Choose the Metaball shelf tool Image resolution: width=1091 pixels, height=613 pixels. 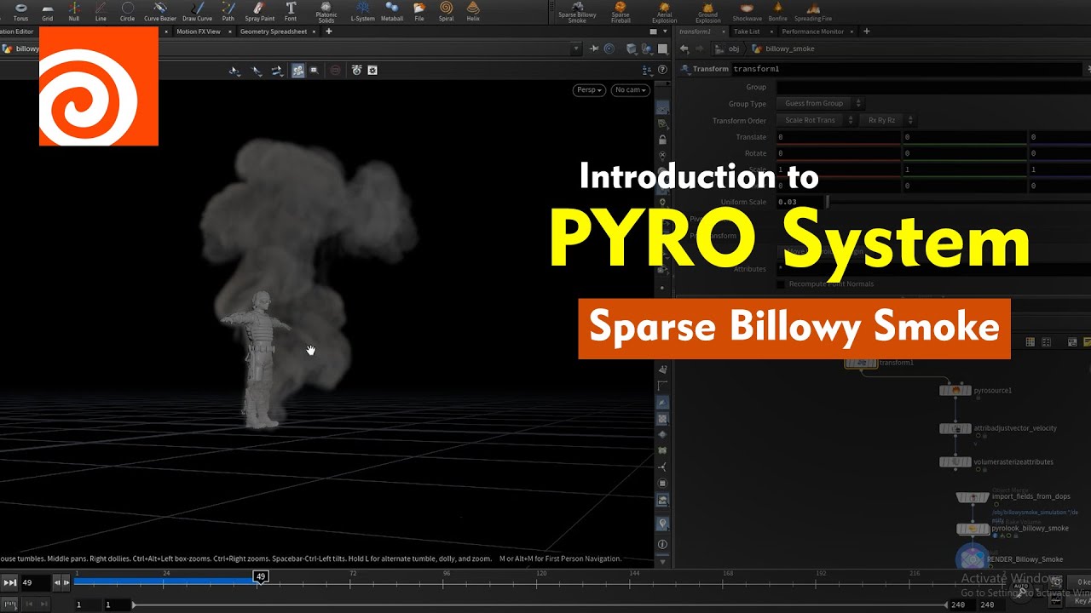click(392, 11)
